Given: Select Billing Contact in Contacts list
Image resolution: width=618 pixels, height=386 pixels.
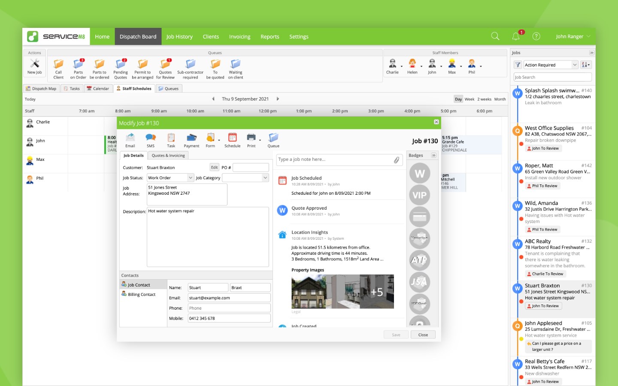Looking at the screenshot, I should (142, 295).
